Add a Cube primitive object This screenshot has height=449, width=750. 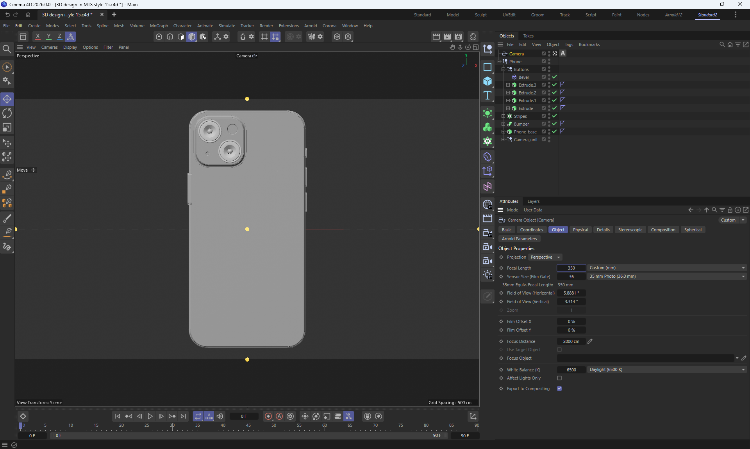coord(487,81)
